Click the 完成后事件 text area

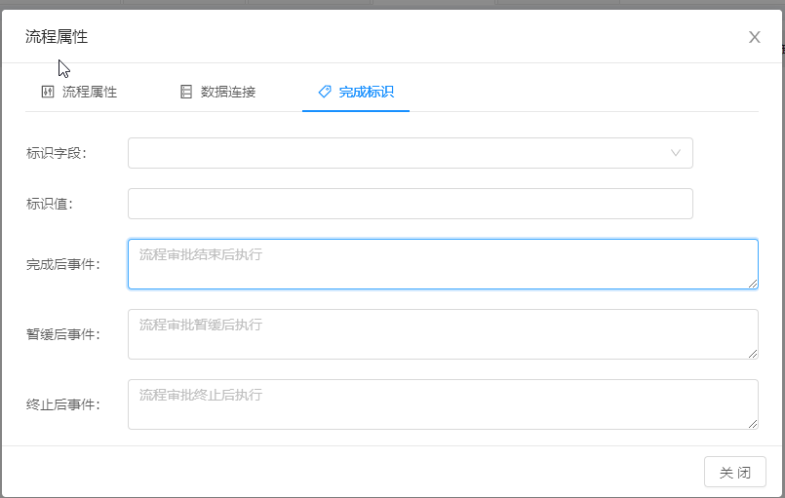click(x=443, y=264)
